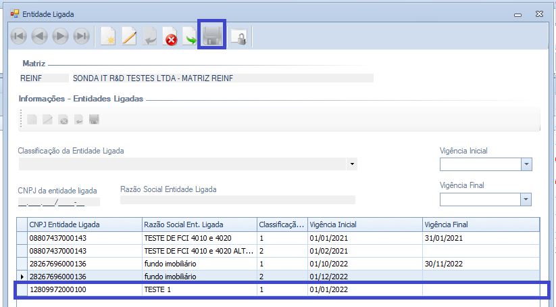Click the previous record navigation arrow
This screenshot has height=307, width=556.
coord(39,37)
